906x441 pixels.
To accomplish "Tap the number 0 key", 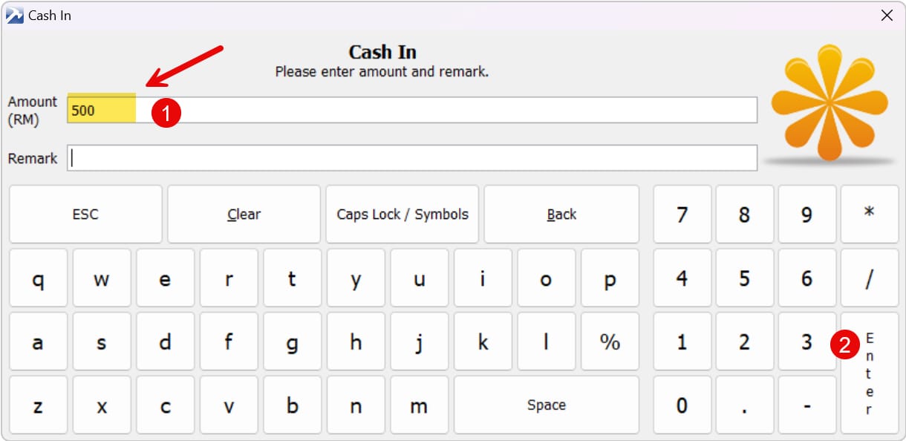I will point(682,405).
